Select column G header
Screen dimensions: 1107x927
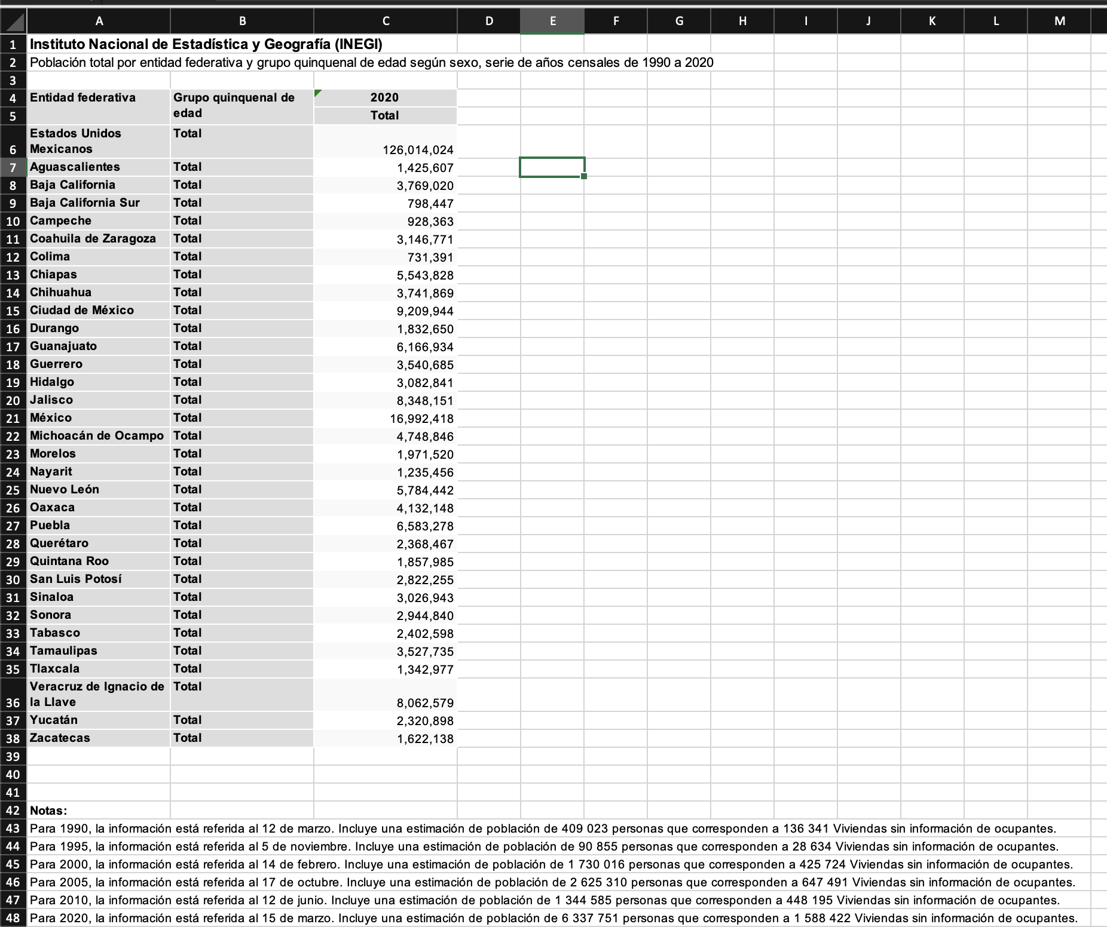pos(679,22)
